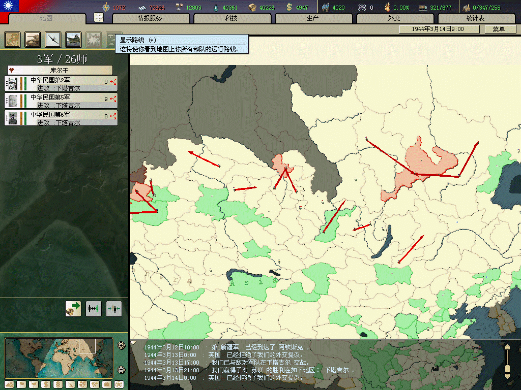This screenshot has width=521, height=390.
Task: Select the air units plane icon
Action: pos(53,40)
